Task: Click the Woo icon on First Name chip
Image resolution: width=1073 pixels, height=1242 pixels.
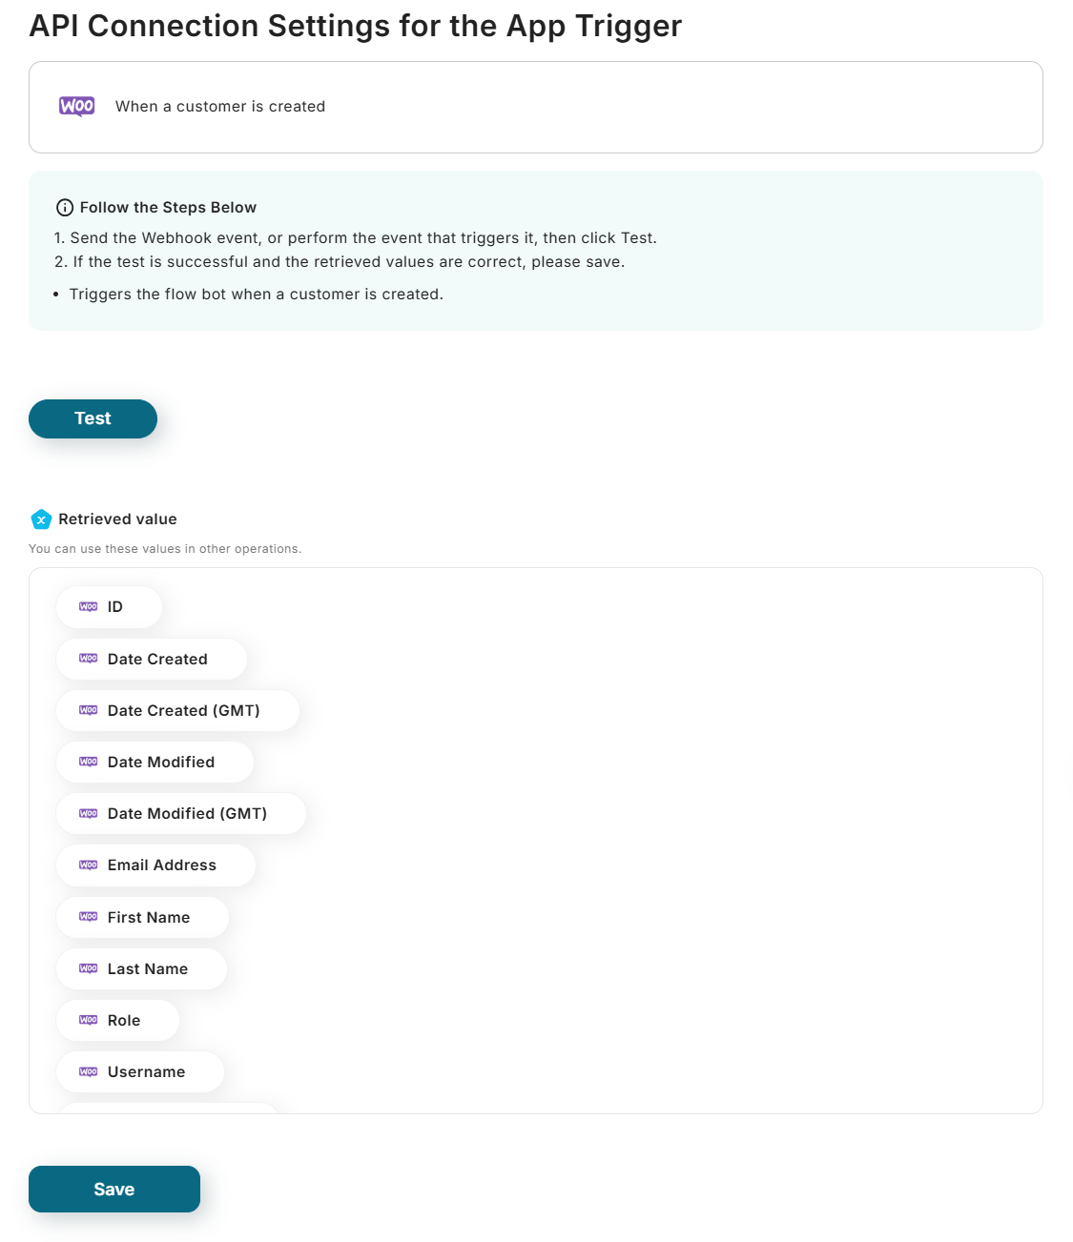Action: tap(89, 917)
